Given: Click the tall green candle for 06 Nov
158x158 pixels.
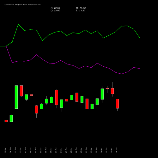Looking at the screenshot, I should pos(16,97).
